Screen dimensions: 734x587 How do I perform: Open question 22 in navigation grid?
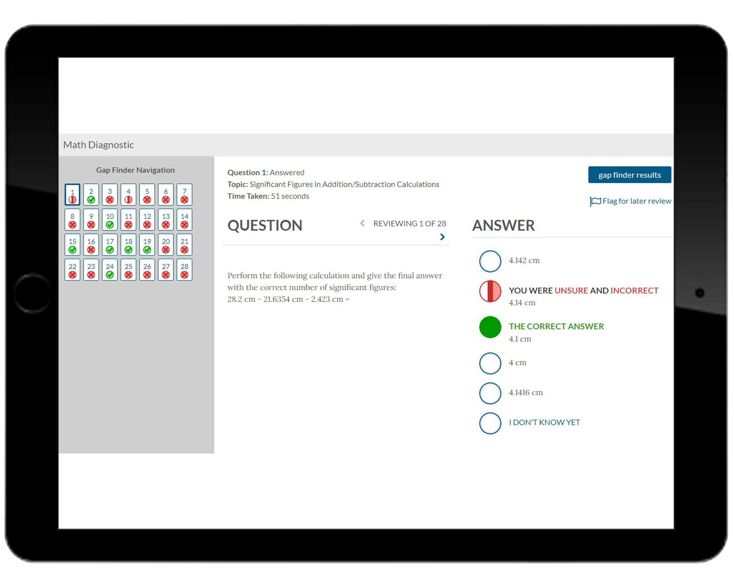tap(73, 270)
